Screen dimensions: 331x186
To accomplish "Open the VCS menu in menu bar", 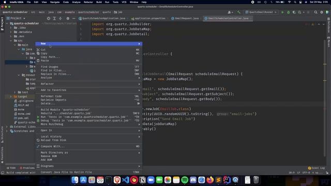I will click(x=124, y=2).
